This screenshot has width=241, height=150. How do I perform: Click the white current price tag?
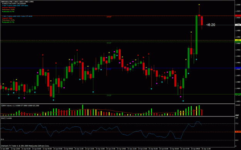238,25
